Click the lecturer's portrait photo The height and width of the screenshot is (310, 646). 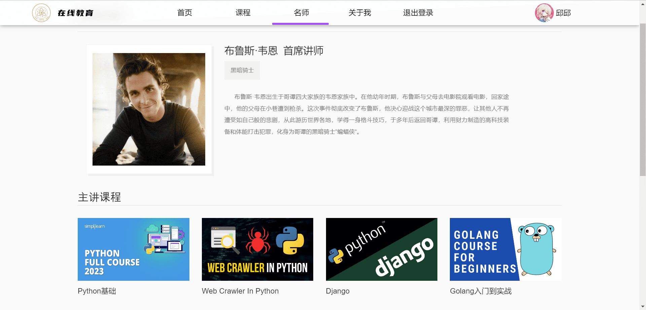click(x=149, y=109)
